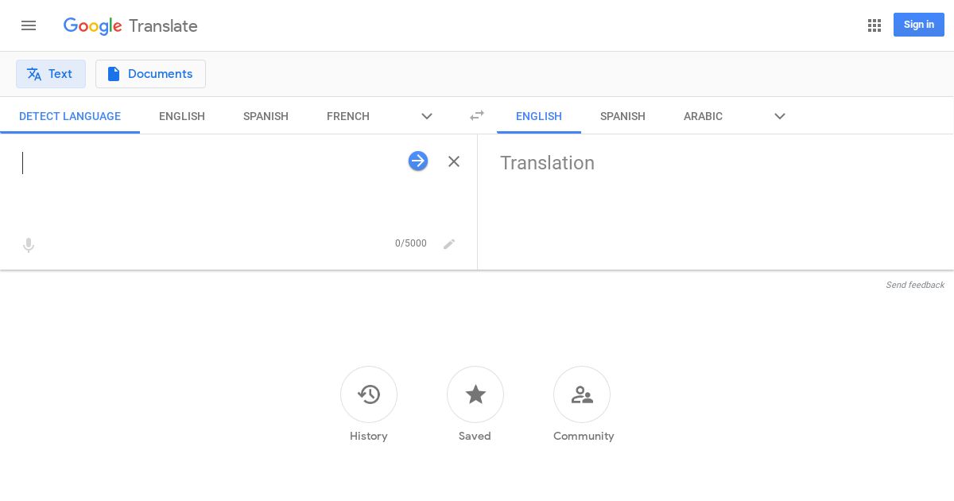954x501 pixels.
Task: Start voice input with the microphone
Action: [x=29, y=246]
